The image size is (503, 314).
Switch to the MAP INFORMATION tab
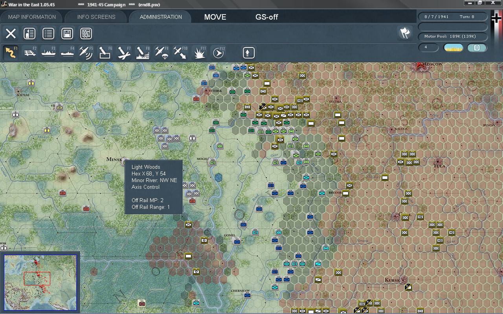click(32, 17)
